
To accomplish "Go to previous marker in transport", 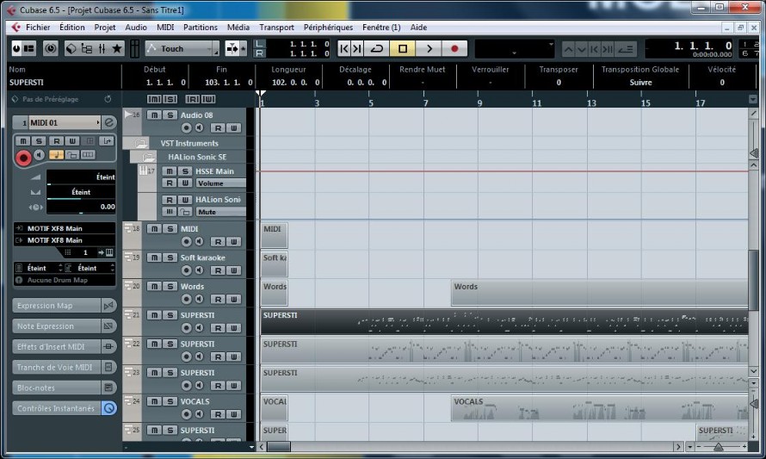I will pos(344,48).
